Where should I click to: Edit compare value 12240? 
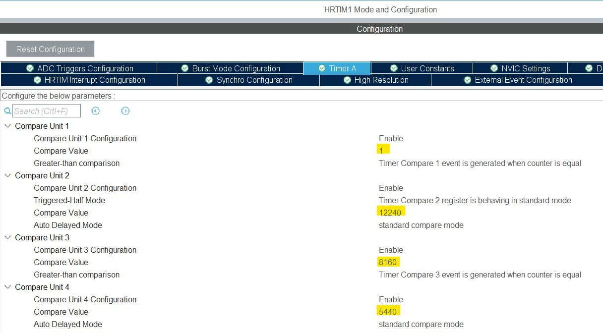(x=391, y=212)
